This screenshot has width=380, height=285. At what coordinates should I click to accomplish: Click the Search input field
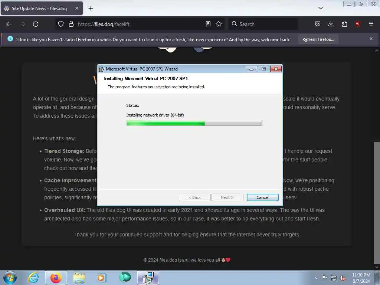click(x=263, y=24)
